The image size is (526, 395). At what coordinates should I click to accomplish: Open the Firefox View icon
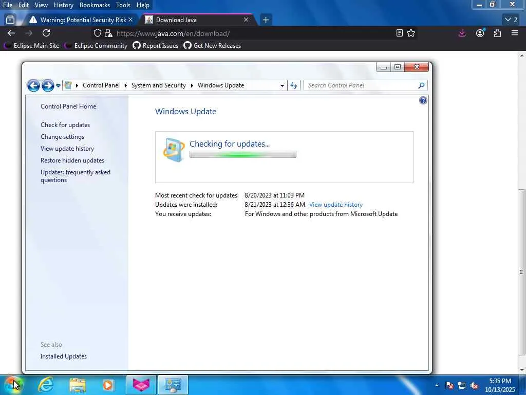click(x=10, y=20)
